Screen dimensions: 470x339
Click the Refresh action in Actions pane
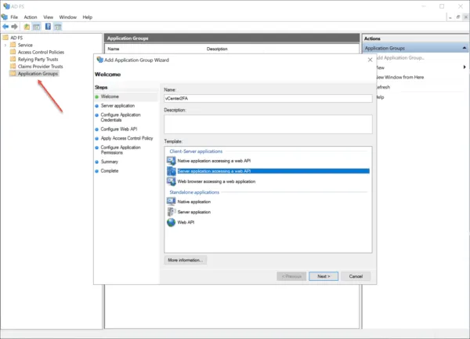pos(383,87)
